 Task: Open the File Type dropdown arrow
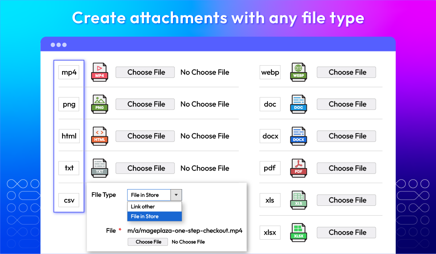(x=176, y=195)
